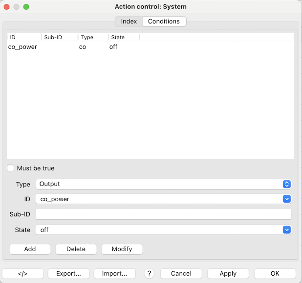Sort by the State column header
302x283 pixels.
(x=118, y=37)
